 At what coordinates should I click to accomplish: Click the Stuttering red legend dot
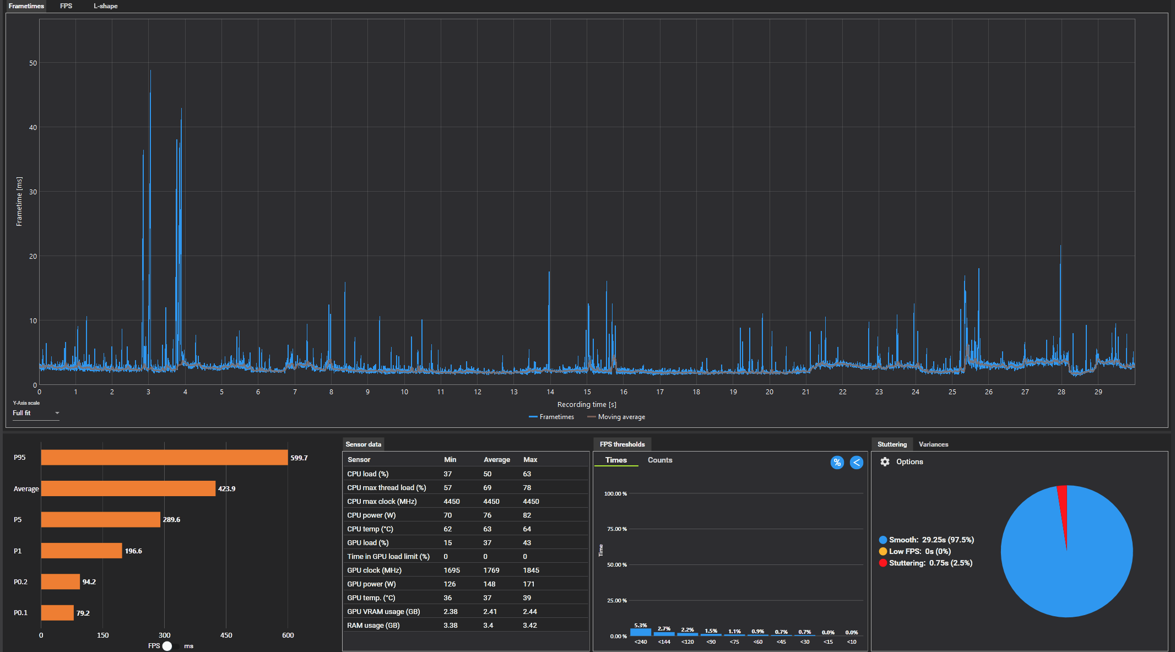tap(883, 563)
